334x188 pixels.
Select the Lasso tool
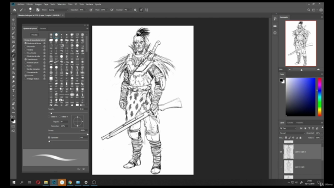click(x=13, y=29)
